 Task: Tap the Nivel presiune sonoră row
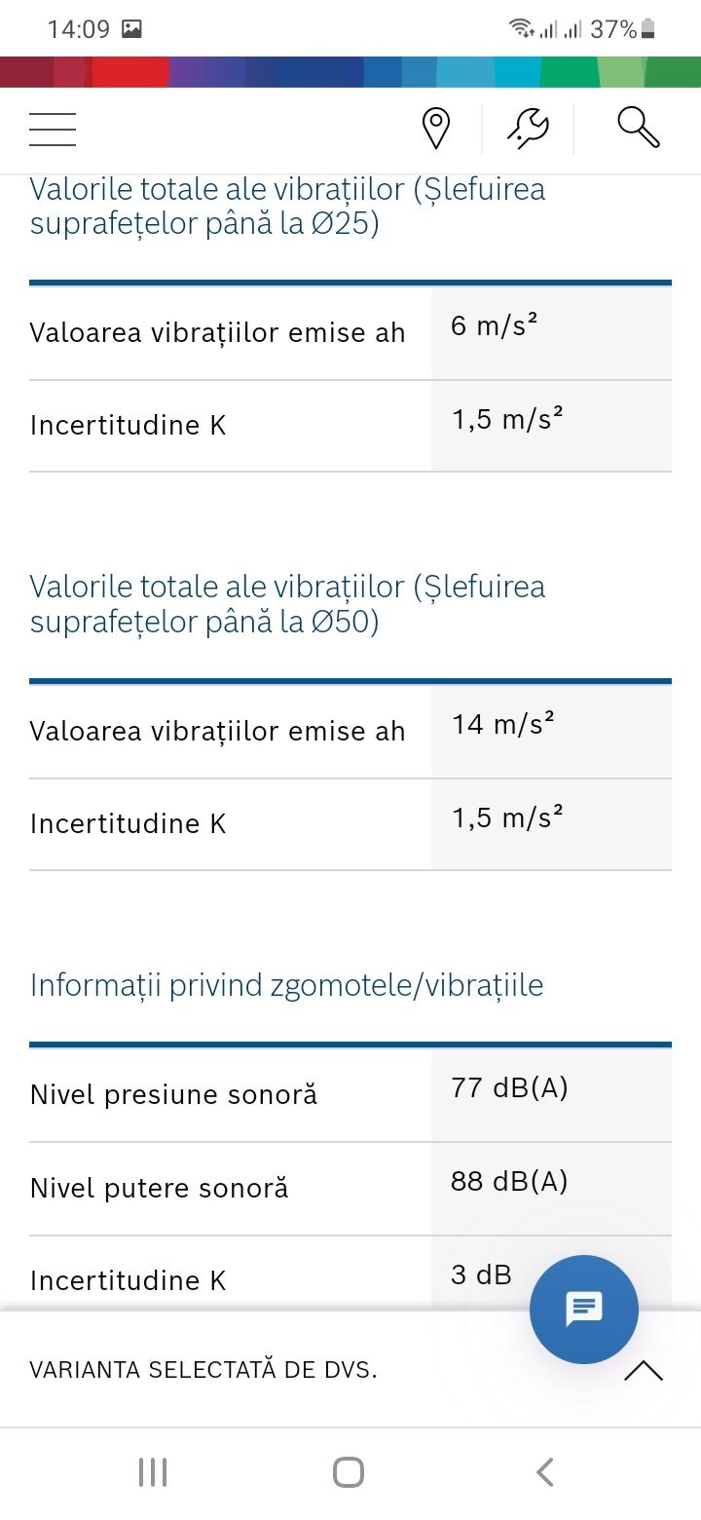pyautogui.click(x=350, y=1094)
